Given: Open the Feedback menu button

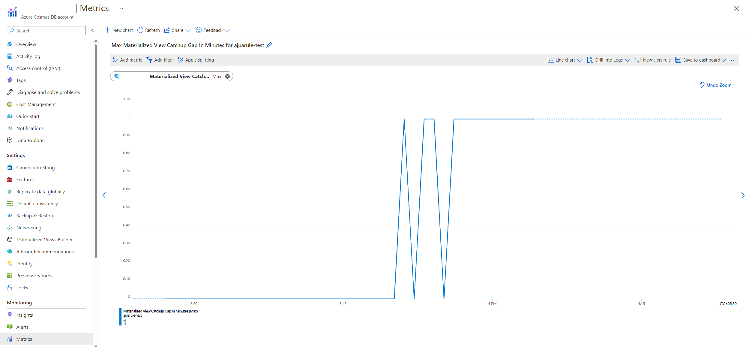Looking at the screenshot, I should coord(213,30).
